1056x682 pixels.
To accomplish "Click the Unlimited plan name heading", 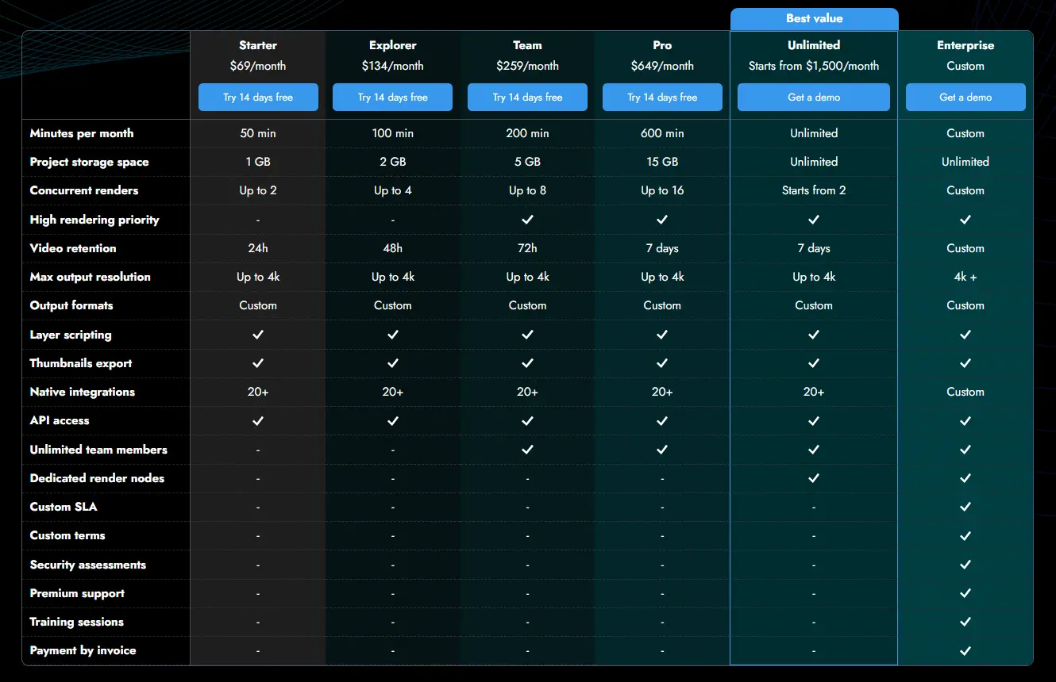I will [x=814, y=45].
